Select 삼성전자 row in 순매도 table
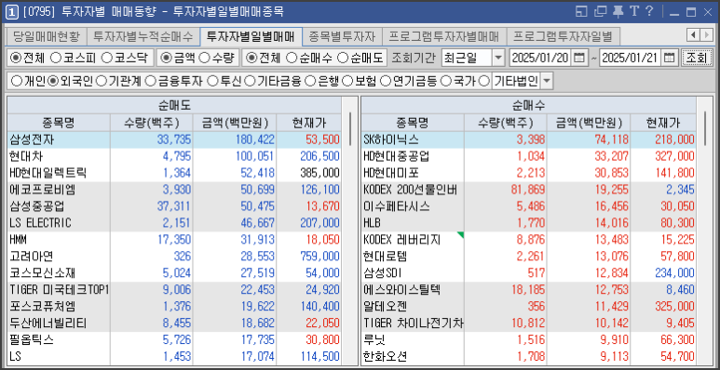The image size is (720, 370). (x=174, y=139)
